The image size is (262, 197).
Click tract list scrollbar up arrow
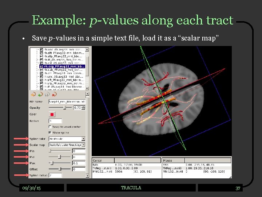[x=87, y=50]
